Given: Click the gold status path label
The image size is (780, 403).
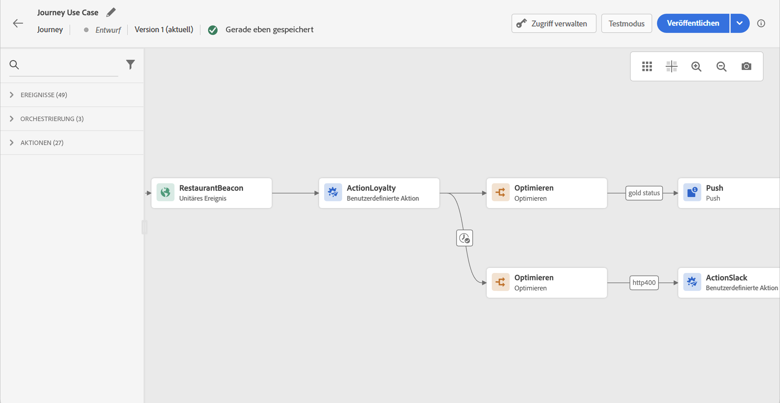Looking at the screenshot, I should coord(644,193).
